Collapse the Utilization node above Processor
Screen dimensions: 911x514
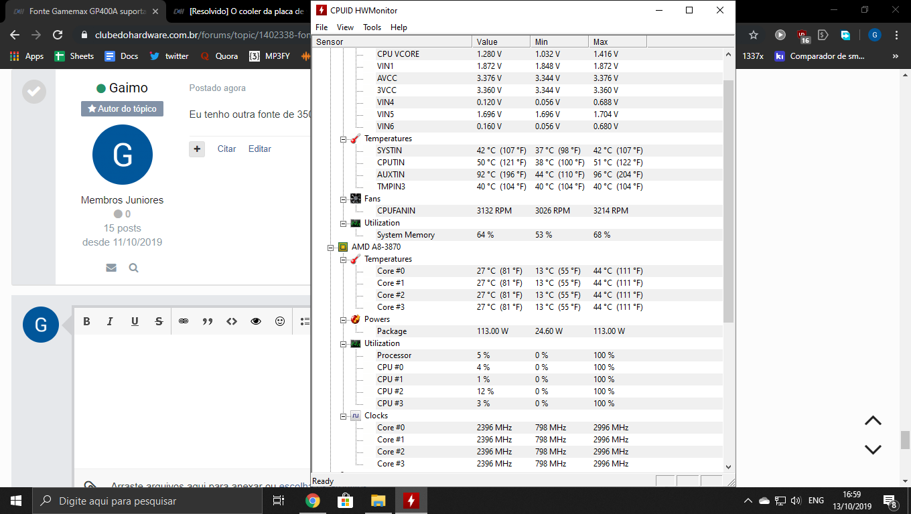pos(343,343)
